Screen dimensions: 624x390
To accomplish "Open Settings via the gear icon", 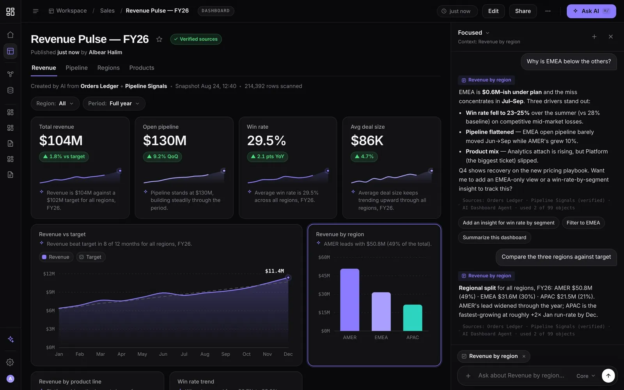I will (11, 362).
